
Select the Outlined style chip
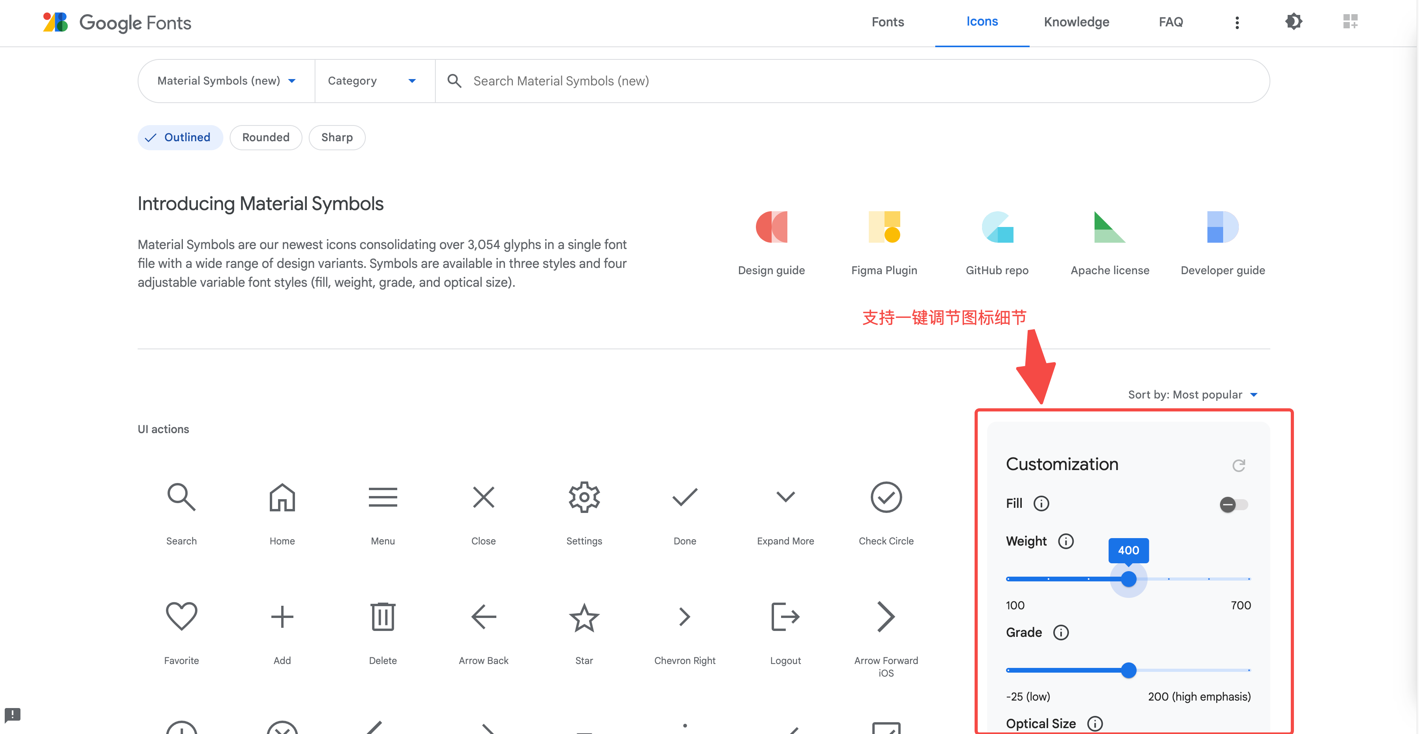click(180, 137)
